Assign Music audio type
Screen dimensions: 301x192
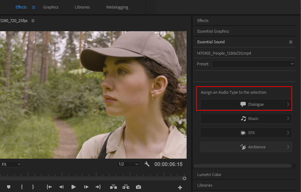246,119
